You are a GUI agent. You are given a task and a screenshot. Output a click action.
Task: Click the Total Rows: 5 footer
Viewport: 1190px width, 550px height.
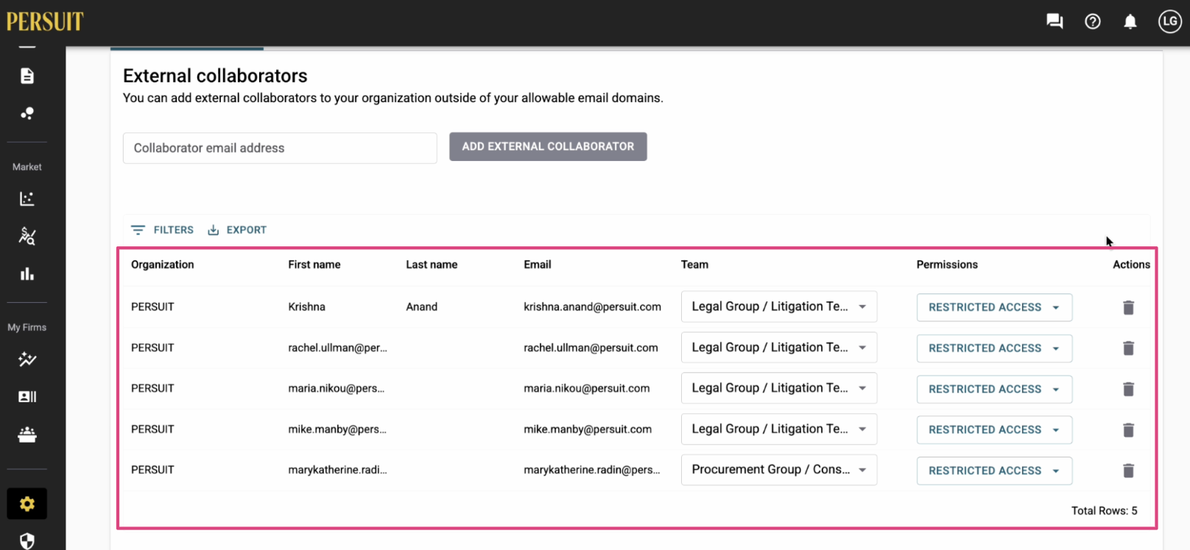(1104, 510)
